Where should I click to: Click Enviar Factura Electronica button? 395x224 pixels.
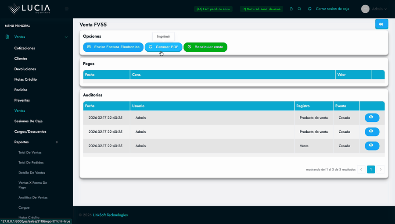pyautogui.click(x=113, y=47)
